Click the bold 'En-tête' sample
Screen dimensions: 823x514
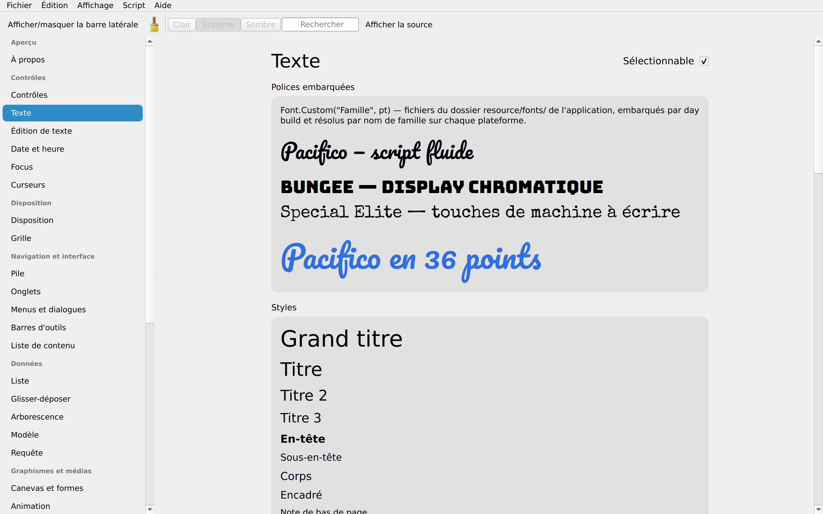click(x=303, y=439)
